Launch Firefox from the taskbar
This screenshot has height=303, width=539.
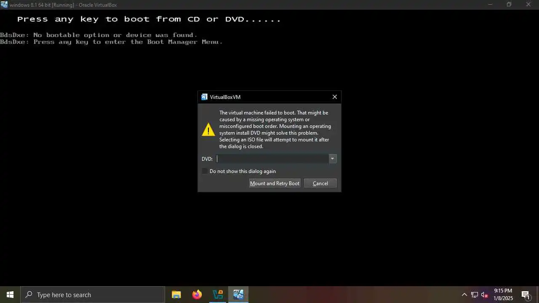(x=197, y=295)
